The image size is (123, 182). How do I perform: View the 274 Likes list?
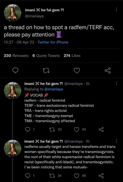click(72, 56)
